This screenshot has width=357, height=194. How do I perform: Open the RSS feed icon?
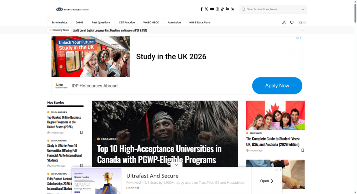(233, 9)
